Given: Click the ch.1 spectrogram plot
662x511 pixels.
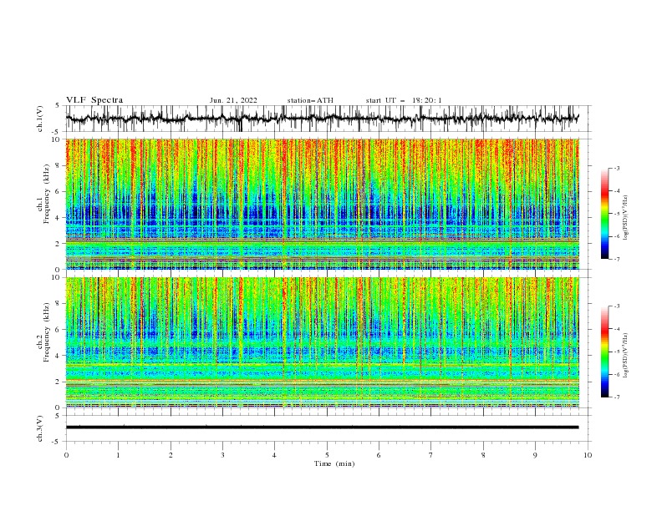Looking at the screenshot, I should (x=323, y=204).
